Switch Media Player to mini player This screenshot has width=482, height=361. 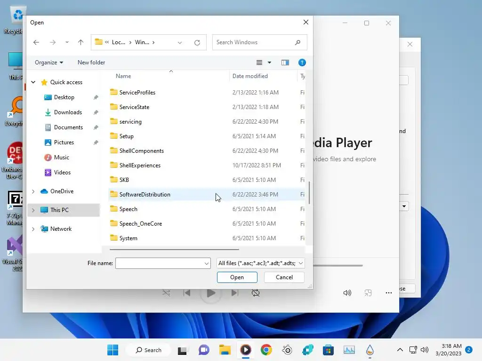(x=368, y=293)
